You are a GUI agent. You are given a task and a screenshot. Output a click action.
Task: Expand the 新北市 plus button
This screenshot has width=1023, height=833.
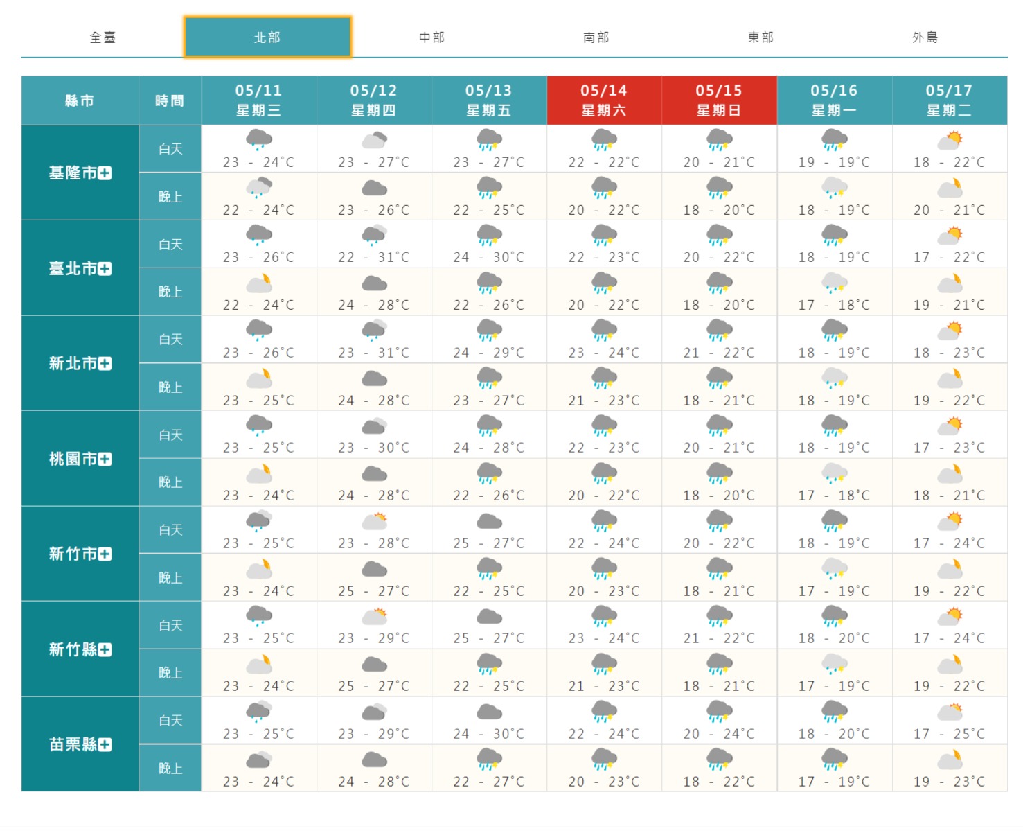click(105, 364)
